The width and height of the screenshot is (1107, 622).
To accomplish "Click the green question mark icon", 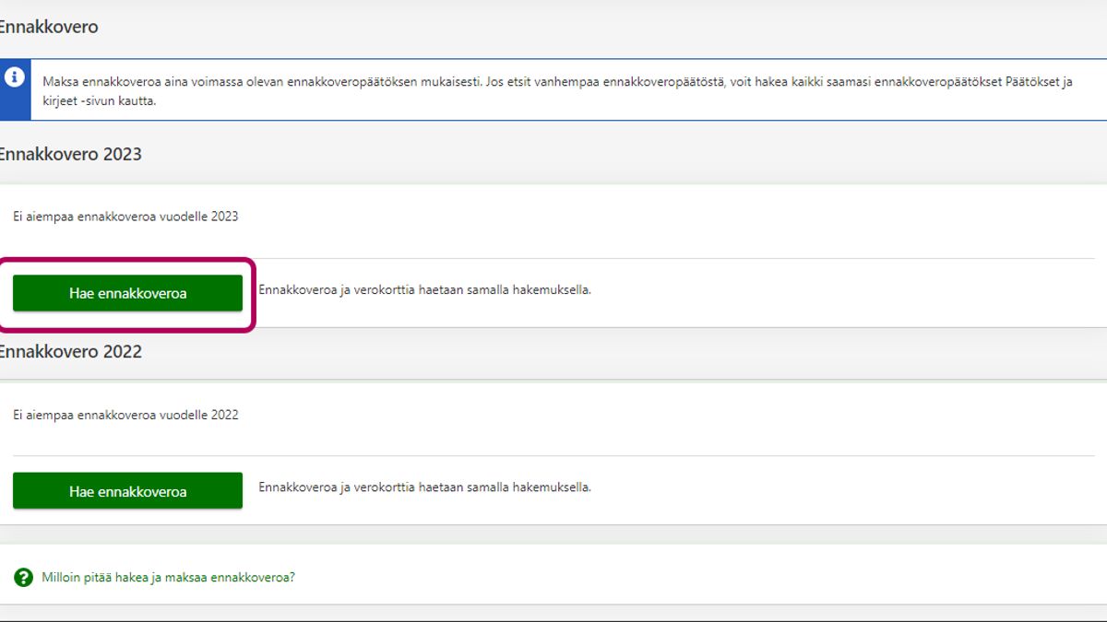I will tap(24, 578).
